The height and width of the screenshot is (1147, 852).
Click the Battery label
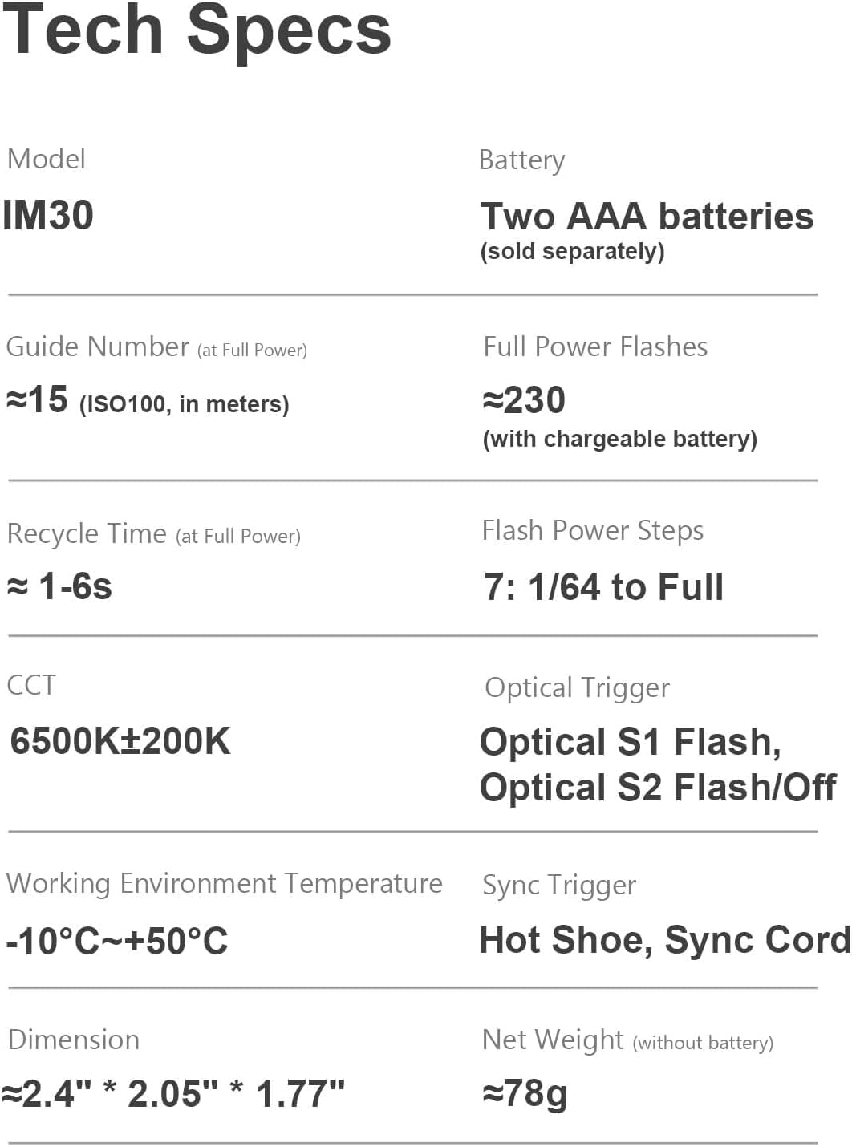(521, 160)
